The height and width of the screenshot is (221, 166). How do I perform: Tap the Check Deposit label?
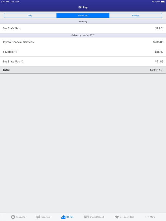point(97,217)
